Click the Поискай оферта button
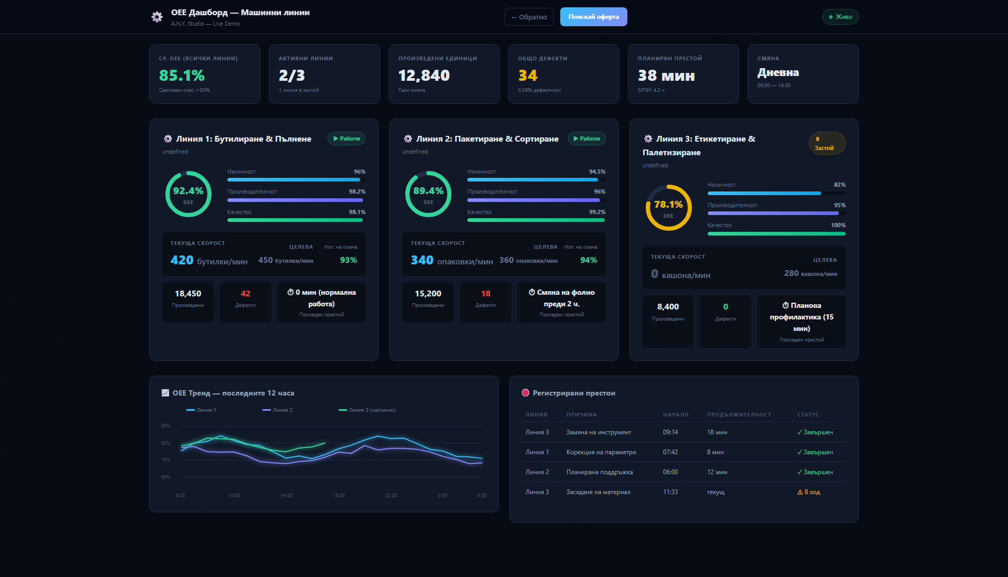The width and height of the screenshot is (1008, 577). pos(594,17)
